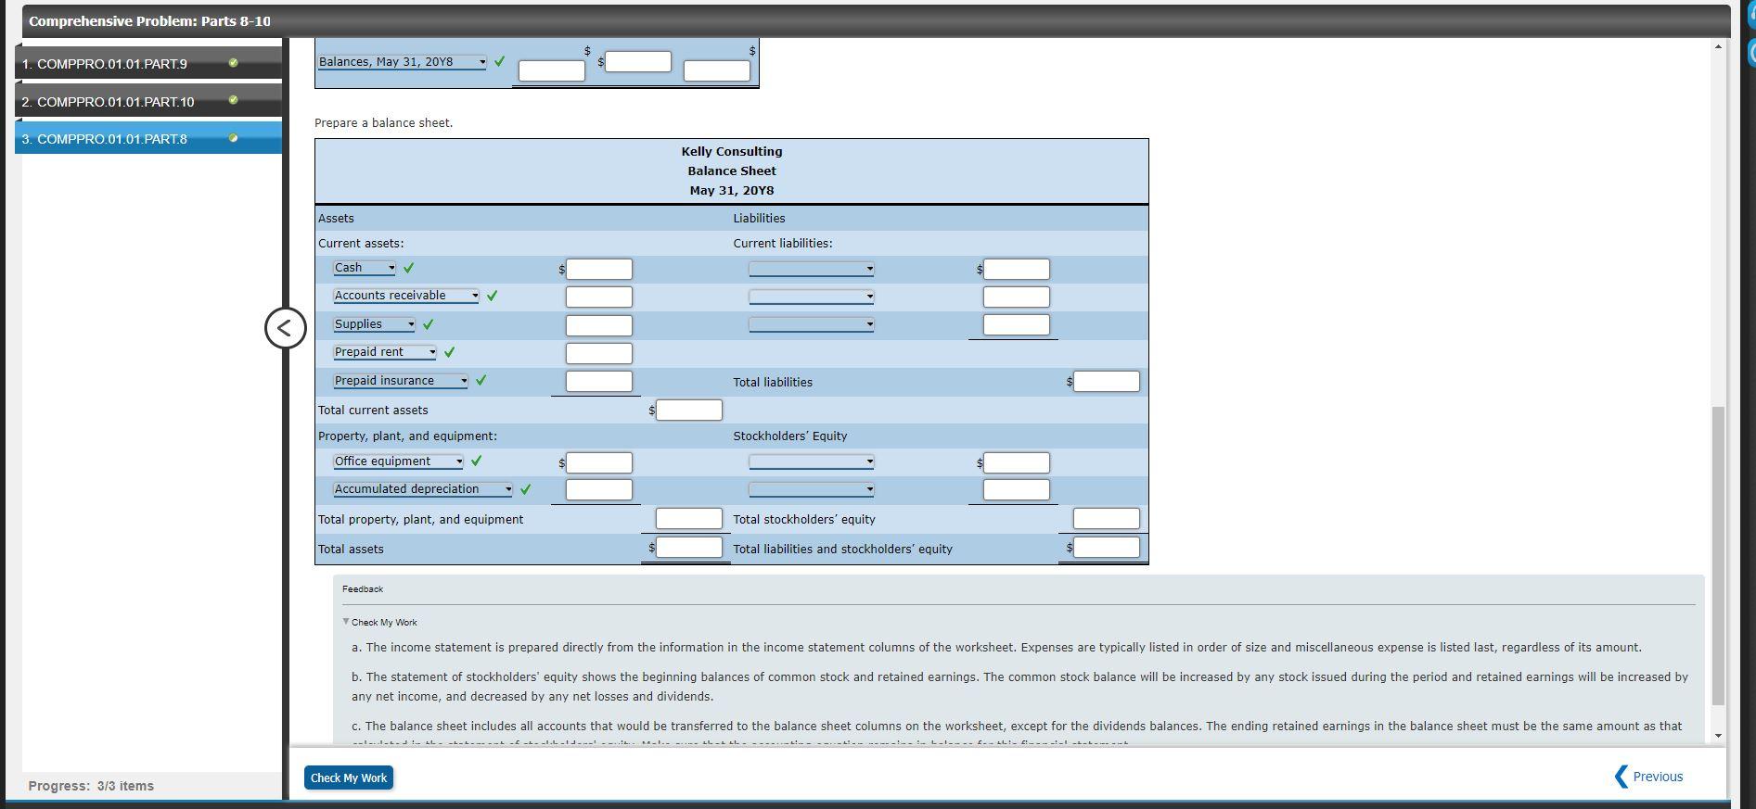Click the last Balances, May 31 amount field

click(x=717, y=70)
